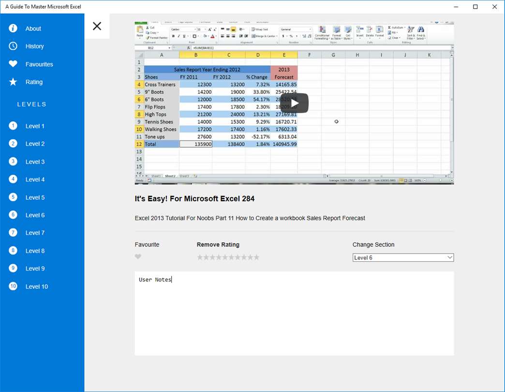The image size is (505, 392).
Task: Click the number 7 level icon
Action: [13, 232]
